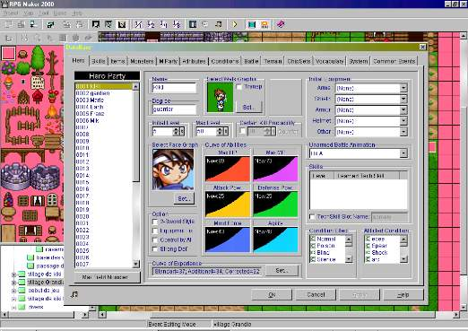Open the Arms equipment dropdown
The width and height of the screenshot is (468, 331).
(x=403, y=88)
